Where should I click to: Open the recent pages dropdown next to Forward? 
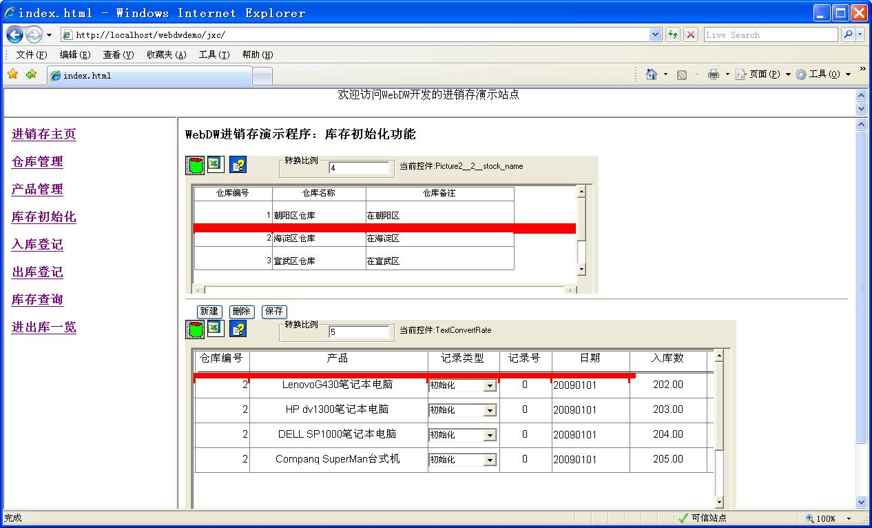click(49, 35)
